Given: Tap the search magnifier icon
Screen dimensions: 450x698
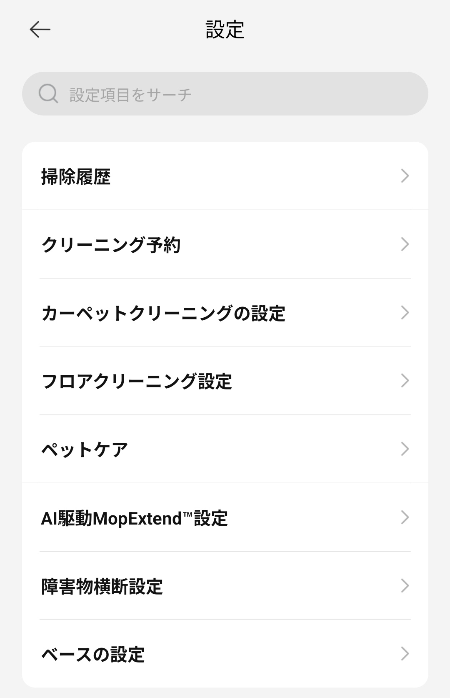Looking at the screenshot, I should pos(48,94).
